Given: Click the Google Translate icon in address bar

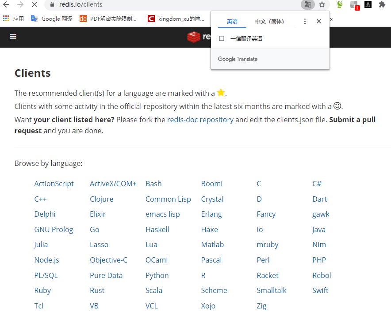Looking at the screenshot, I should pos(308,4).
